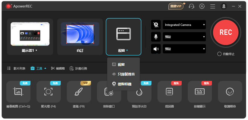Open the user account avatar
Viewport: 248px width, 120px height.
pos(224,6)
